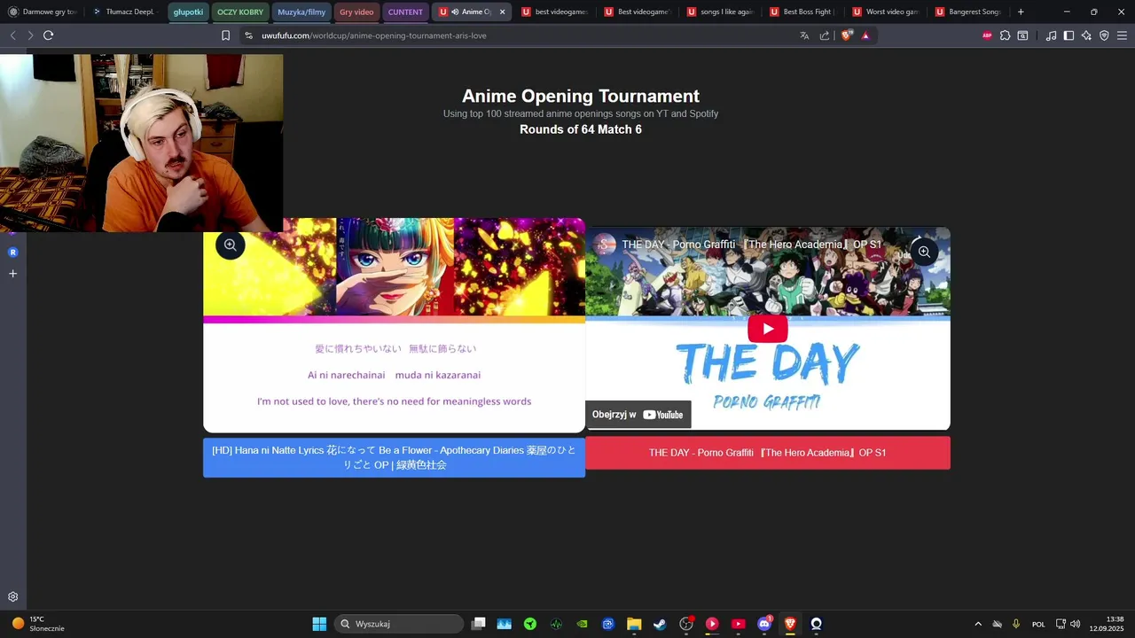Open the Windows Start menu
Image resolution: width=1135 pixels, height=638 pixels.
point(319,624)
